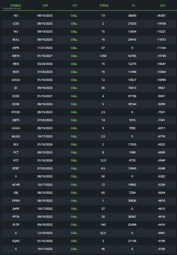
Task: Select the OPEN symbol cell
Action: coord(16,201)
